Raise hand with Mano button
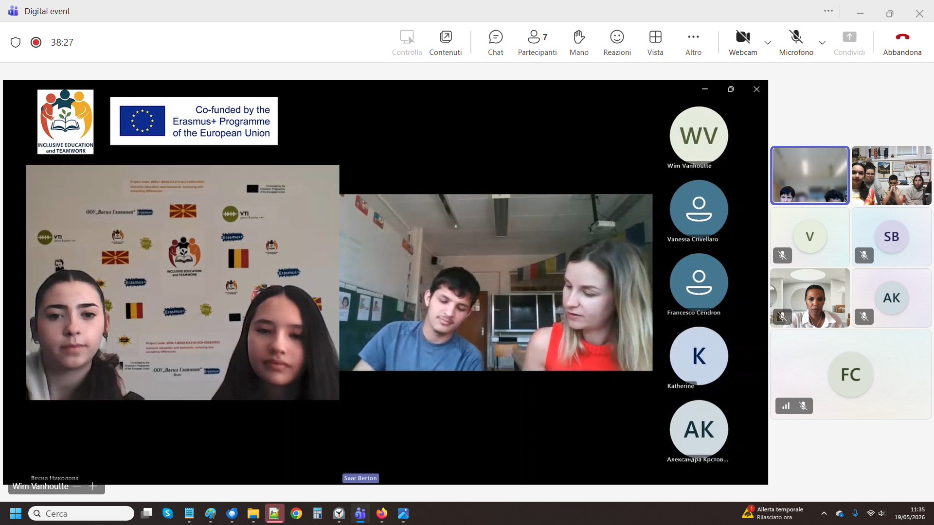The width and height of the screenshot is (934, 525). (579, 43)
